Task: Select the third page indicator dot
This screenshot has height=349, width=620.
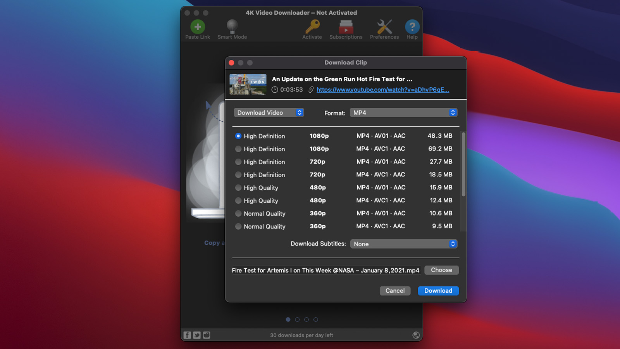Action: pyautogui.click(x=307, y=320)
